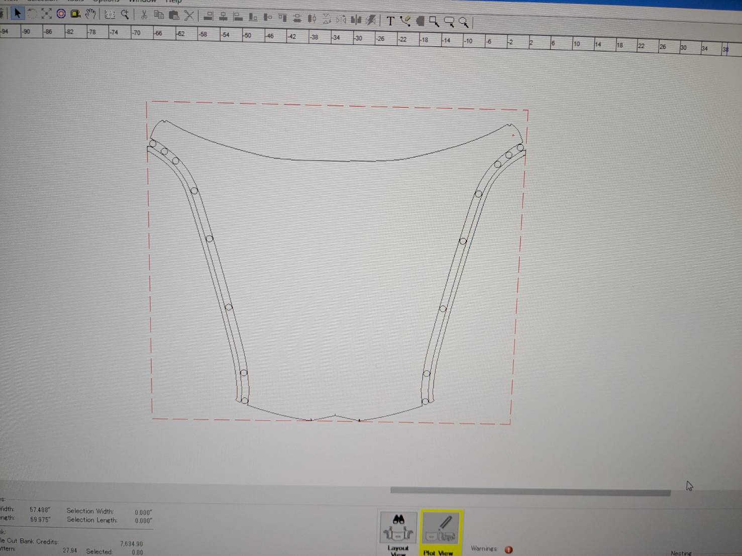Open the Window menu
This screenshot has height=556, width=742.
[143, 2]
